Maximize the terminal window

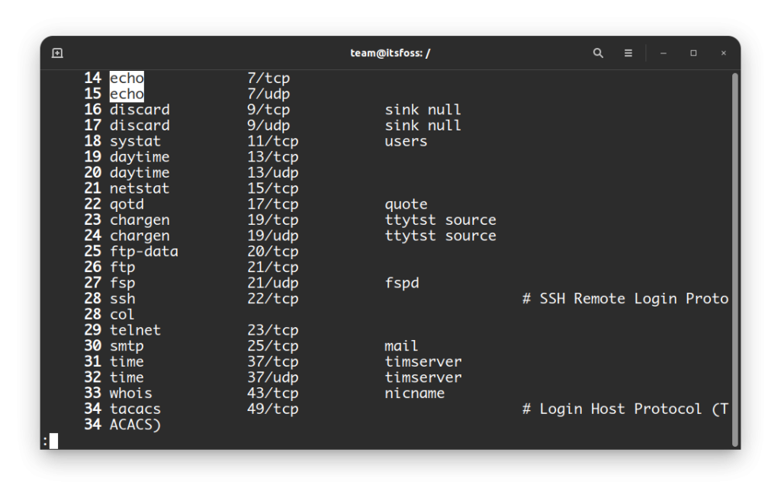click(x=693, y=53)
